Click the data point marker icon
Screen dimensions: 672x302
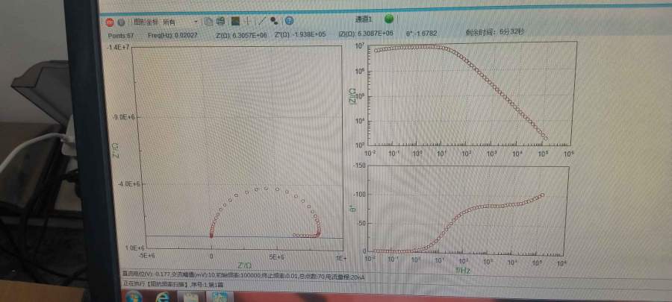274,22
